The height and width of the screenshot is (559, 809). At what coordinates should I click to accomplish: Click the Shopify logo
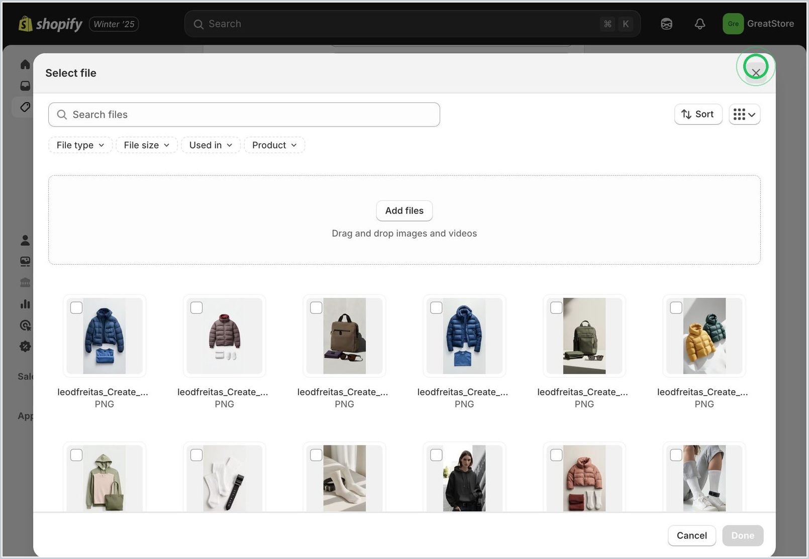(50, 24)
